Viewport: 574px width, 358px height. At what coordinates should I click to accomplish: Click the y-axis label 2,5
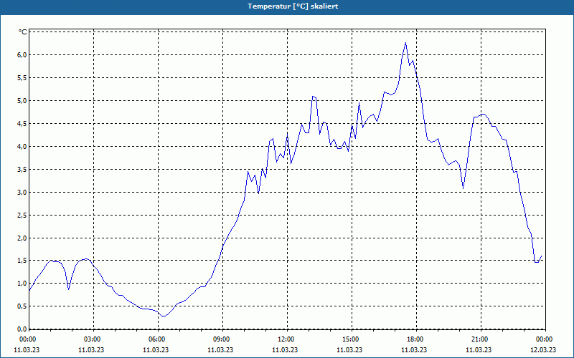tap(22, 215)
